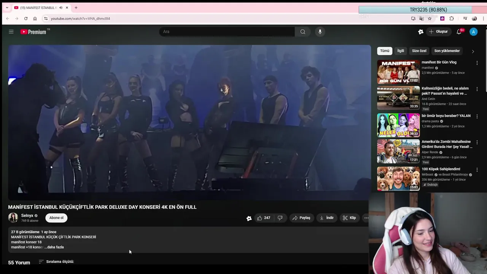Open 100 Köpek Sahiplendim thumbnail
Screen dimensions: 487x274
(x=398, y=178)
